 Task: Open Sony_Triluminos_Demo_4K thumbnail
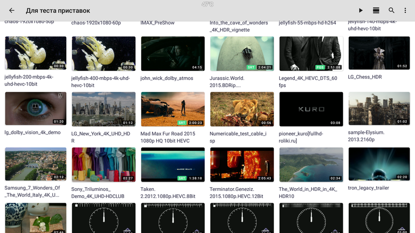[x=104, y=165]
